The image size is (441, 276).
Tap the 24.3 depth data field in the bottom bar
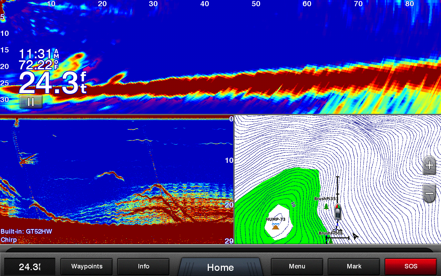30,267
